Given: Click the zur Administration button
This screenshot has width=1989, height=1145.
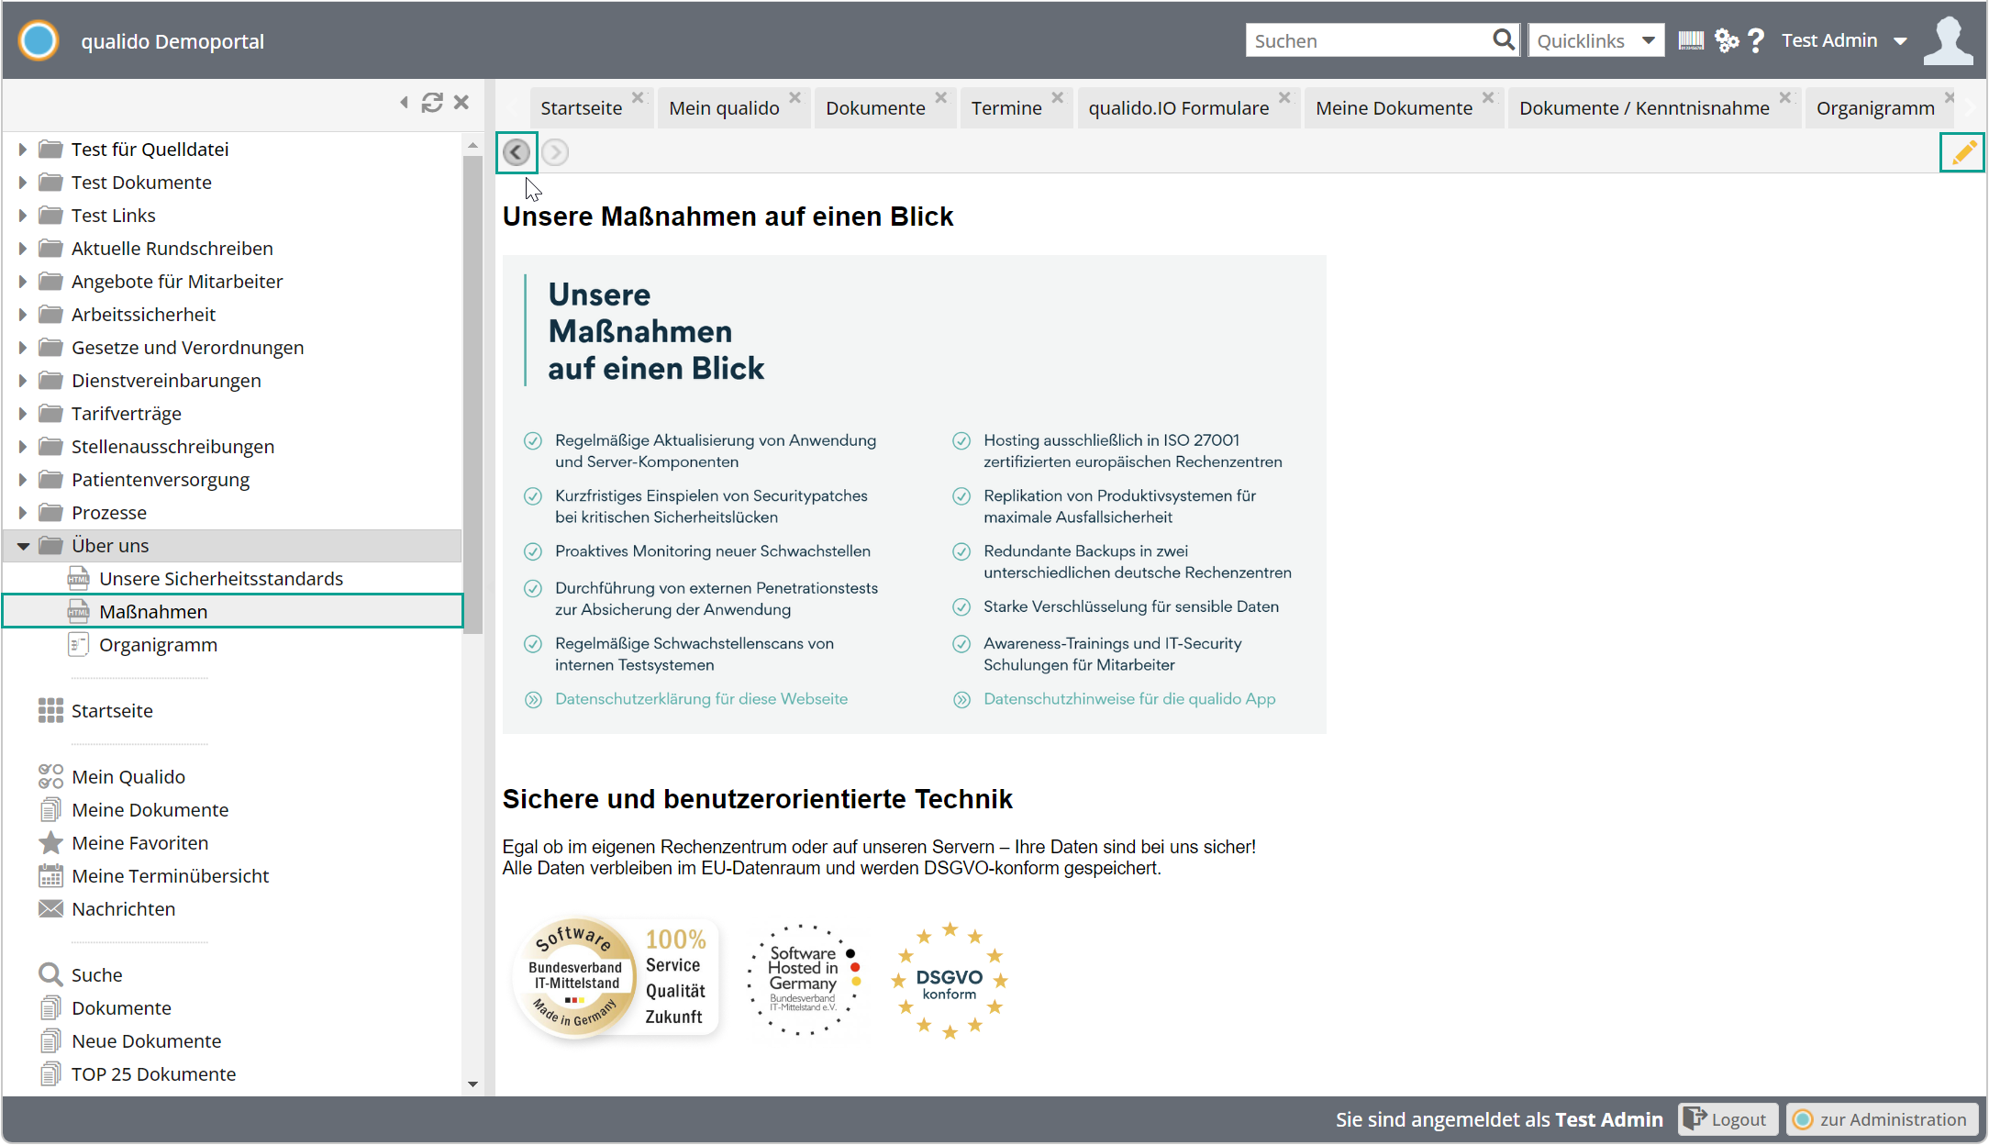Looking at the screenshot, I should click(x=1882, y=1119).
